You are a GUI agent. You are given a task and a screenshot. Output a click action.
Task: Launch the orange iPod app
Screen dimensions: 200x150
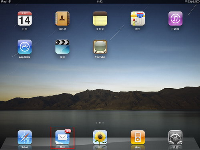[138, 138]
